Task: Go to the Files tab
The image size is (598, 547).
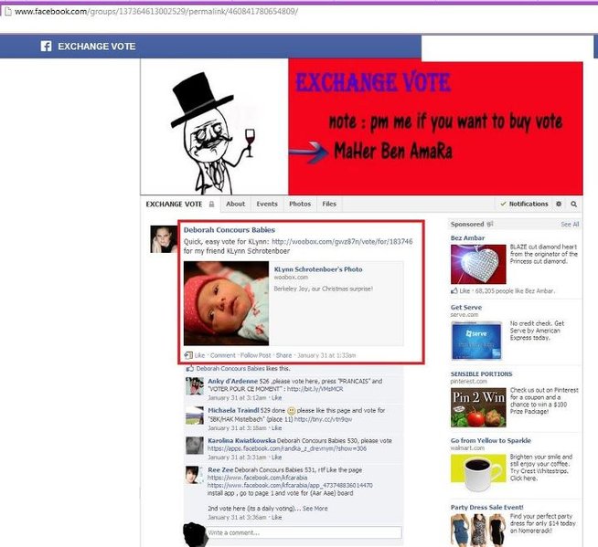Action: pos(329,204)
